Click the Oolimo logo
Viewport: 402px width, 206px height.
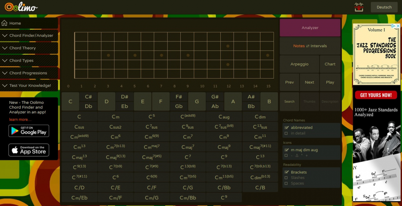tap(21, 7)
